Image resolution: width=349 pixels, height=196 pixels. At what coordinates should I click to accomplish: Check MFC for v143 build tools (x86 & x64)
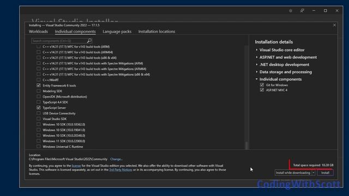click(39, 58)
